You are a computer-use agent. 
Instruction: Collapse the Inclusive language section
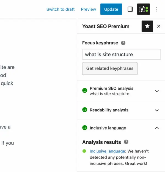(x=157, y=128)
